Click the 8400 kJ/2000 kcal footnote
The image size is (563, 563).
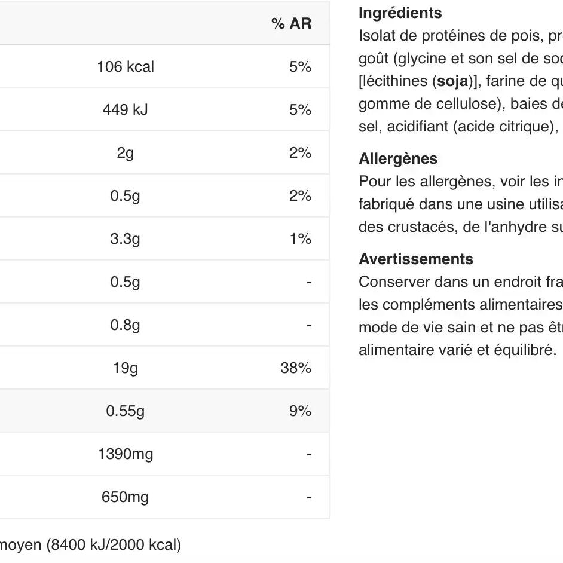(x=114, y=544)
